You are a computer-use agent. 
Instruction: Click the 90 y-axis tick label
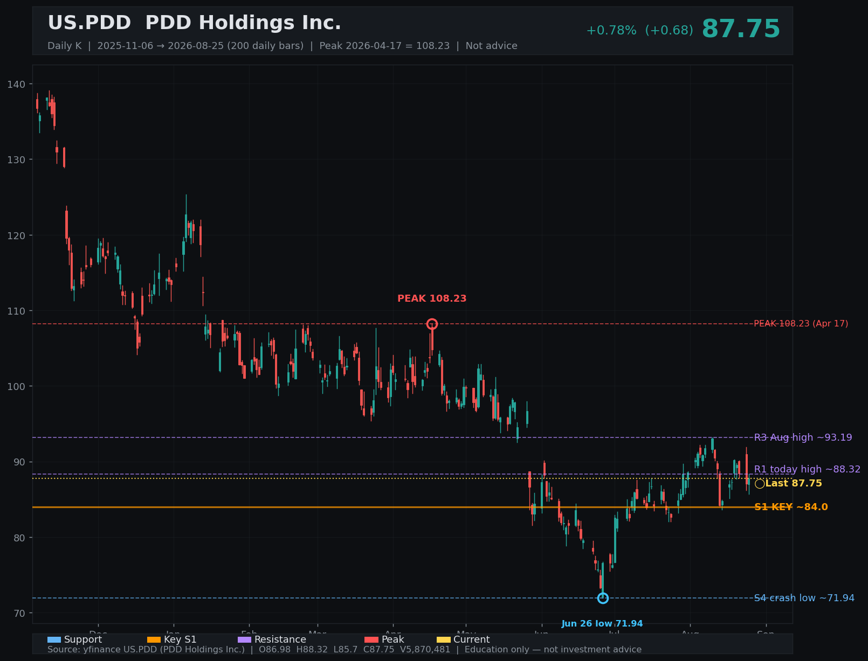19,462
